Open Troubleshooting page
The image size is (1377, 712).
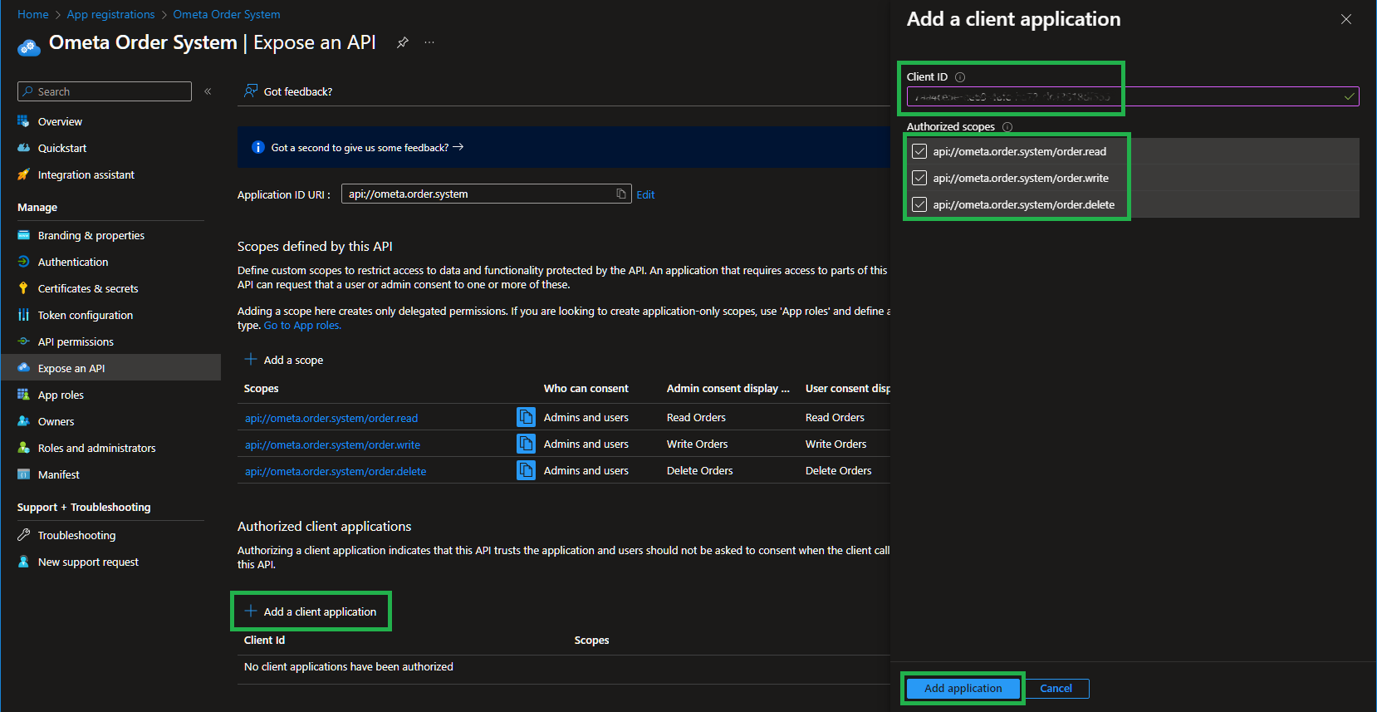[76, 535]
